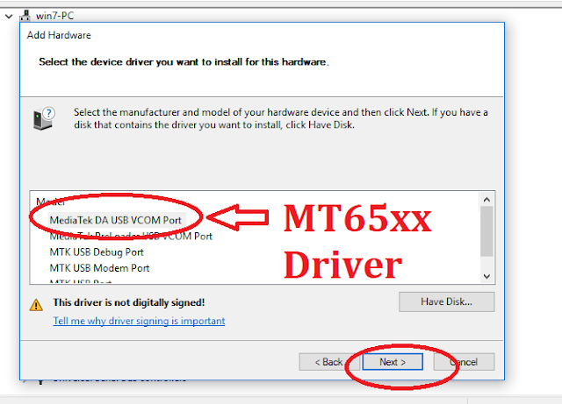Image resolution: width=562 pixels, height=404 pixels.
Task: Select MTK USB Modem Port entry
Action: point(99,268)
